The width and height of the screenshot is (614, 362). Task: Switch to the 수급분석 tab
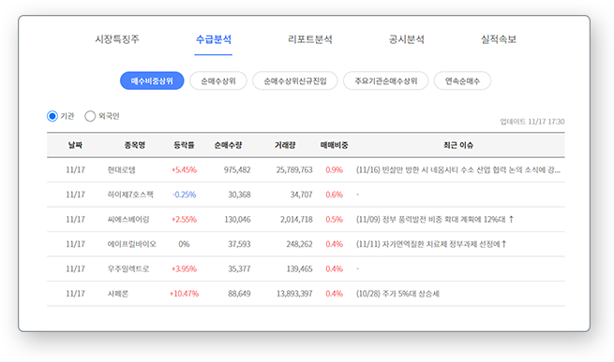point(214,39)
